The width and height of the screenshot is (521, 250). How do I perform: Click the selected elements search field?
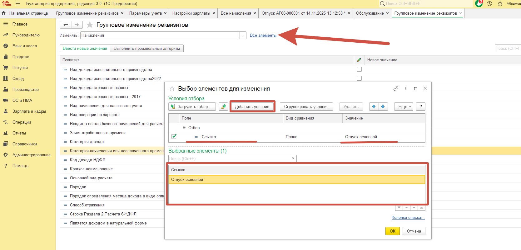tap(229, 159)
